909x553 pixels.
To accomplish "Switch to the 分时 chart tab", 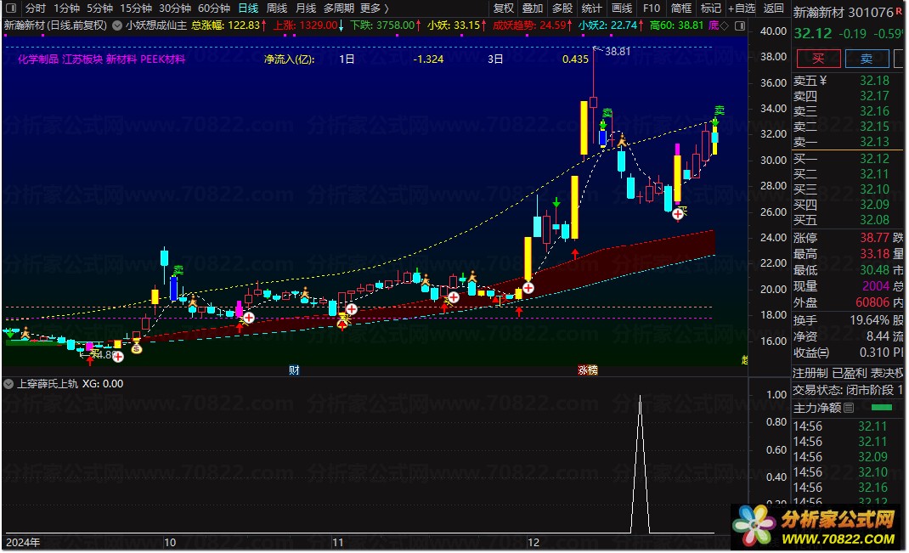I will (35, 8).
